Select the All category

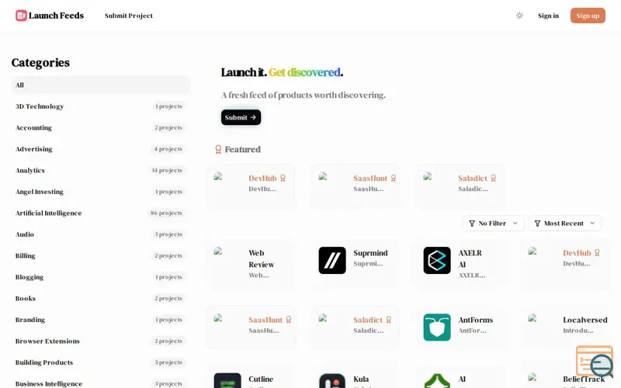coord(101,85)
